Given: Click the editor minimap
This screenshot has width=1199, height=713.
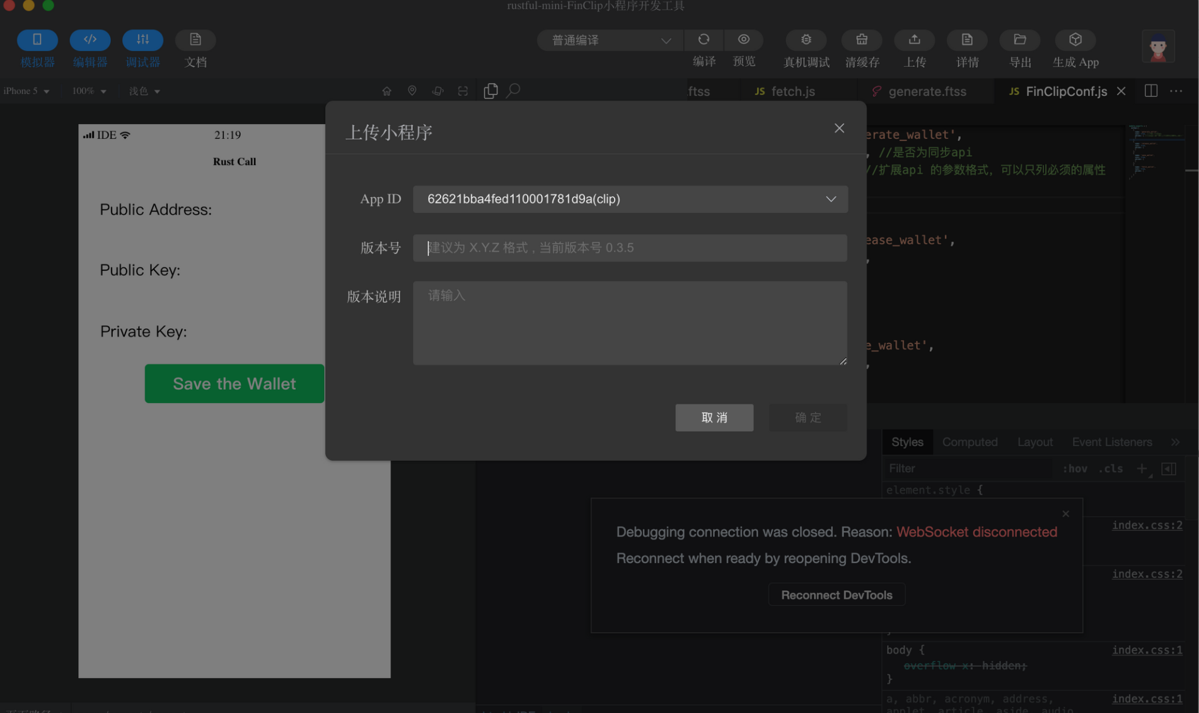Looking at the screenshot, I should point(1155,151).
